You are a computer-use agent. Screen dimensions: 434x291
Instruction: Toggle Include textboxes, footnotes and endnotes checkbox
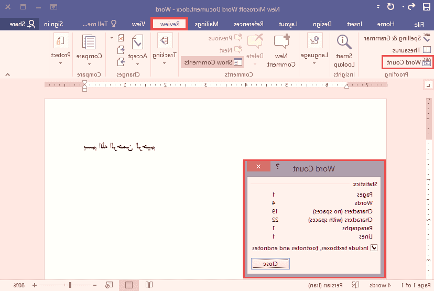(x=374, y=248)
